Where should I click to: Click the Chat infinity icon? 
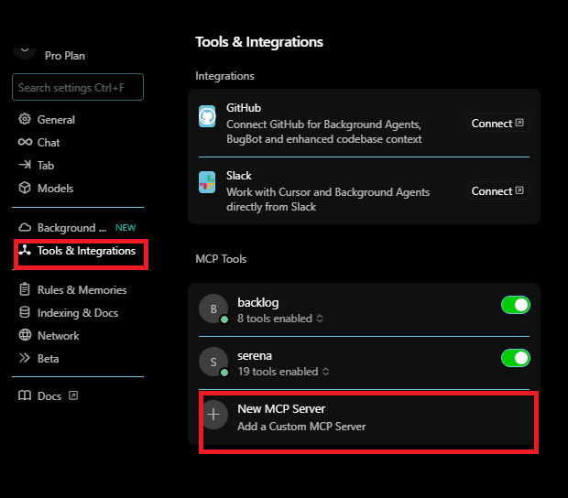coord(25,142)
